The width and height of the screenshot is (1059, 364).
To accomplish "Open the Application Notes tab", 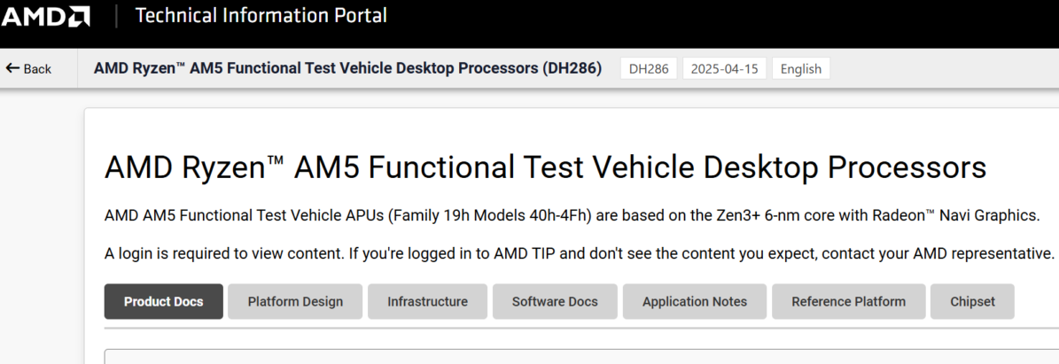I will pyautogui.click(x=695, y=301).
